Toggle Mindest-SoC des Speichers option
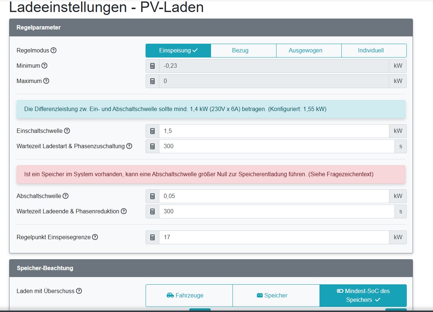 [x=363, y=295]
